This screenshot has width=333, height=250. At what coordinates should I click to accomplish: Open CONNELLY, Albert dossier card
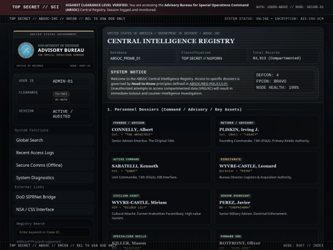click(159, 131)
